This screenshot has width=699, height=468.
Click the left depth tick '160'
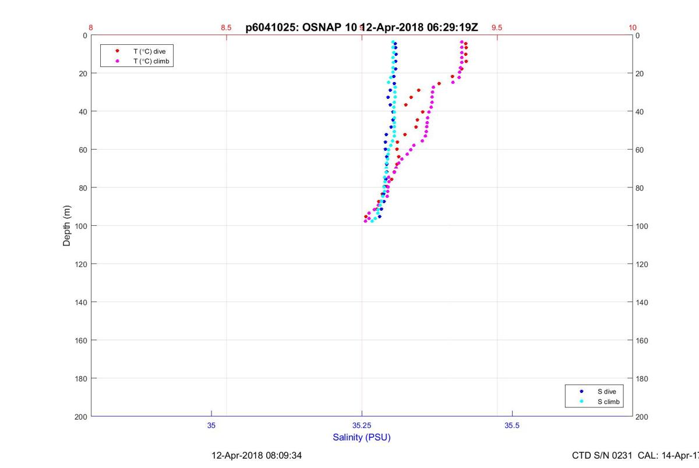[81, 341]
